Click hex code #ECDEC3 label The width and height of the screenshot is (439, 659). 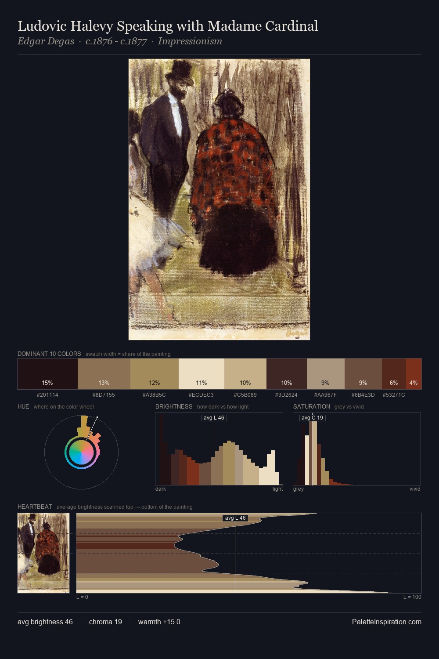[202, 395]
